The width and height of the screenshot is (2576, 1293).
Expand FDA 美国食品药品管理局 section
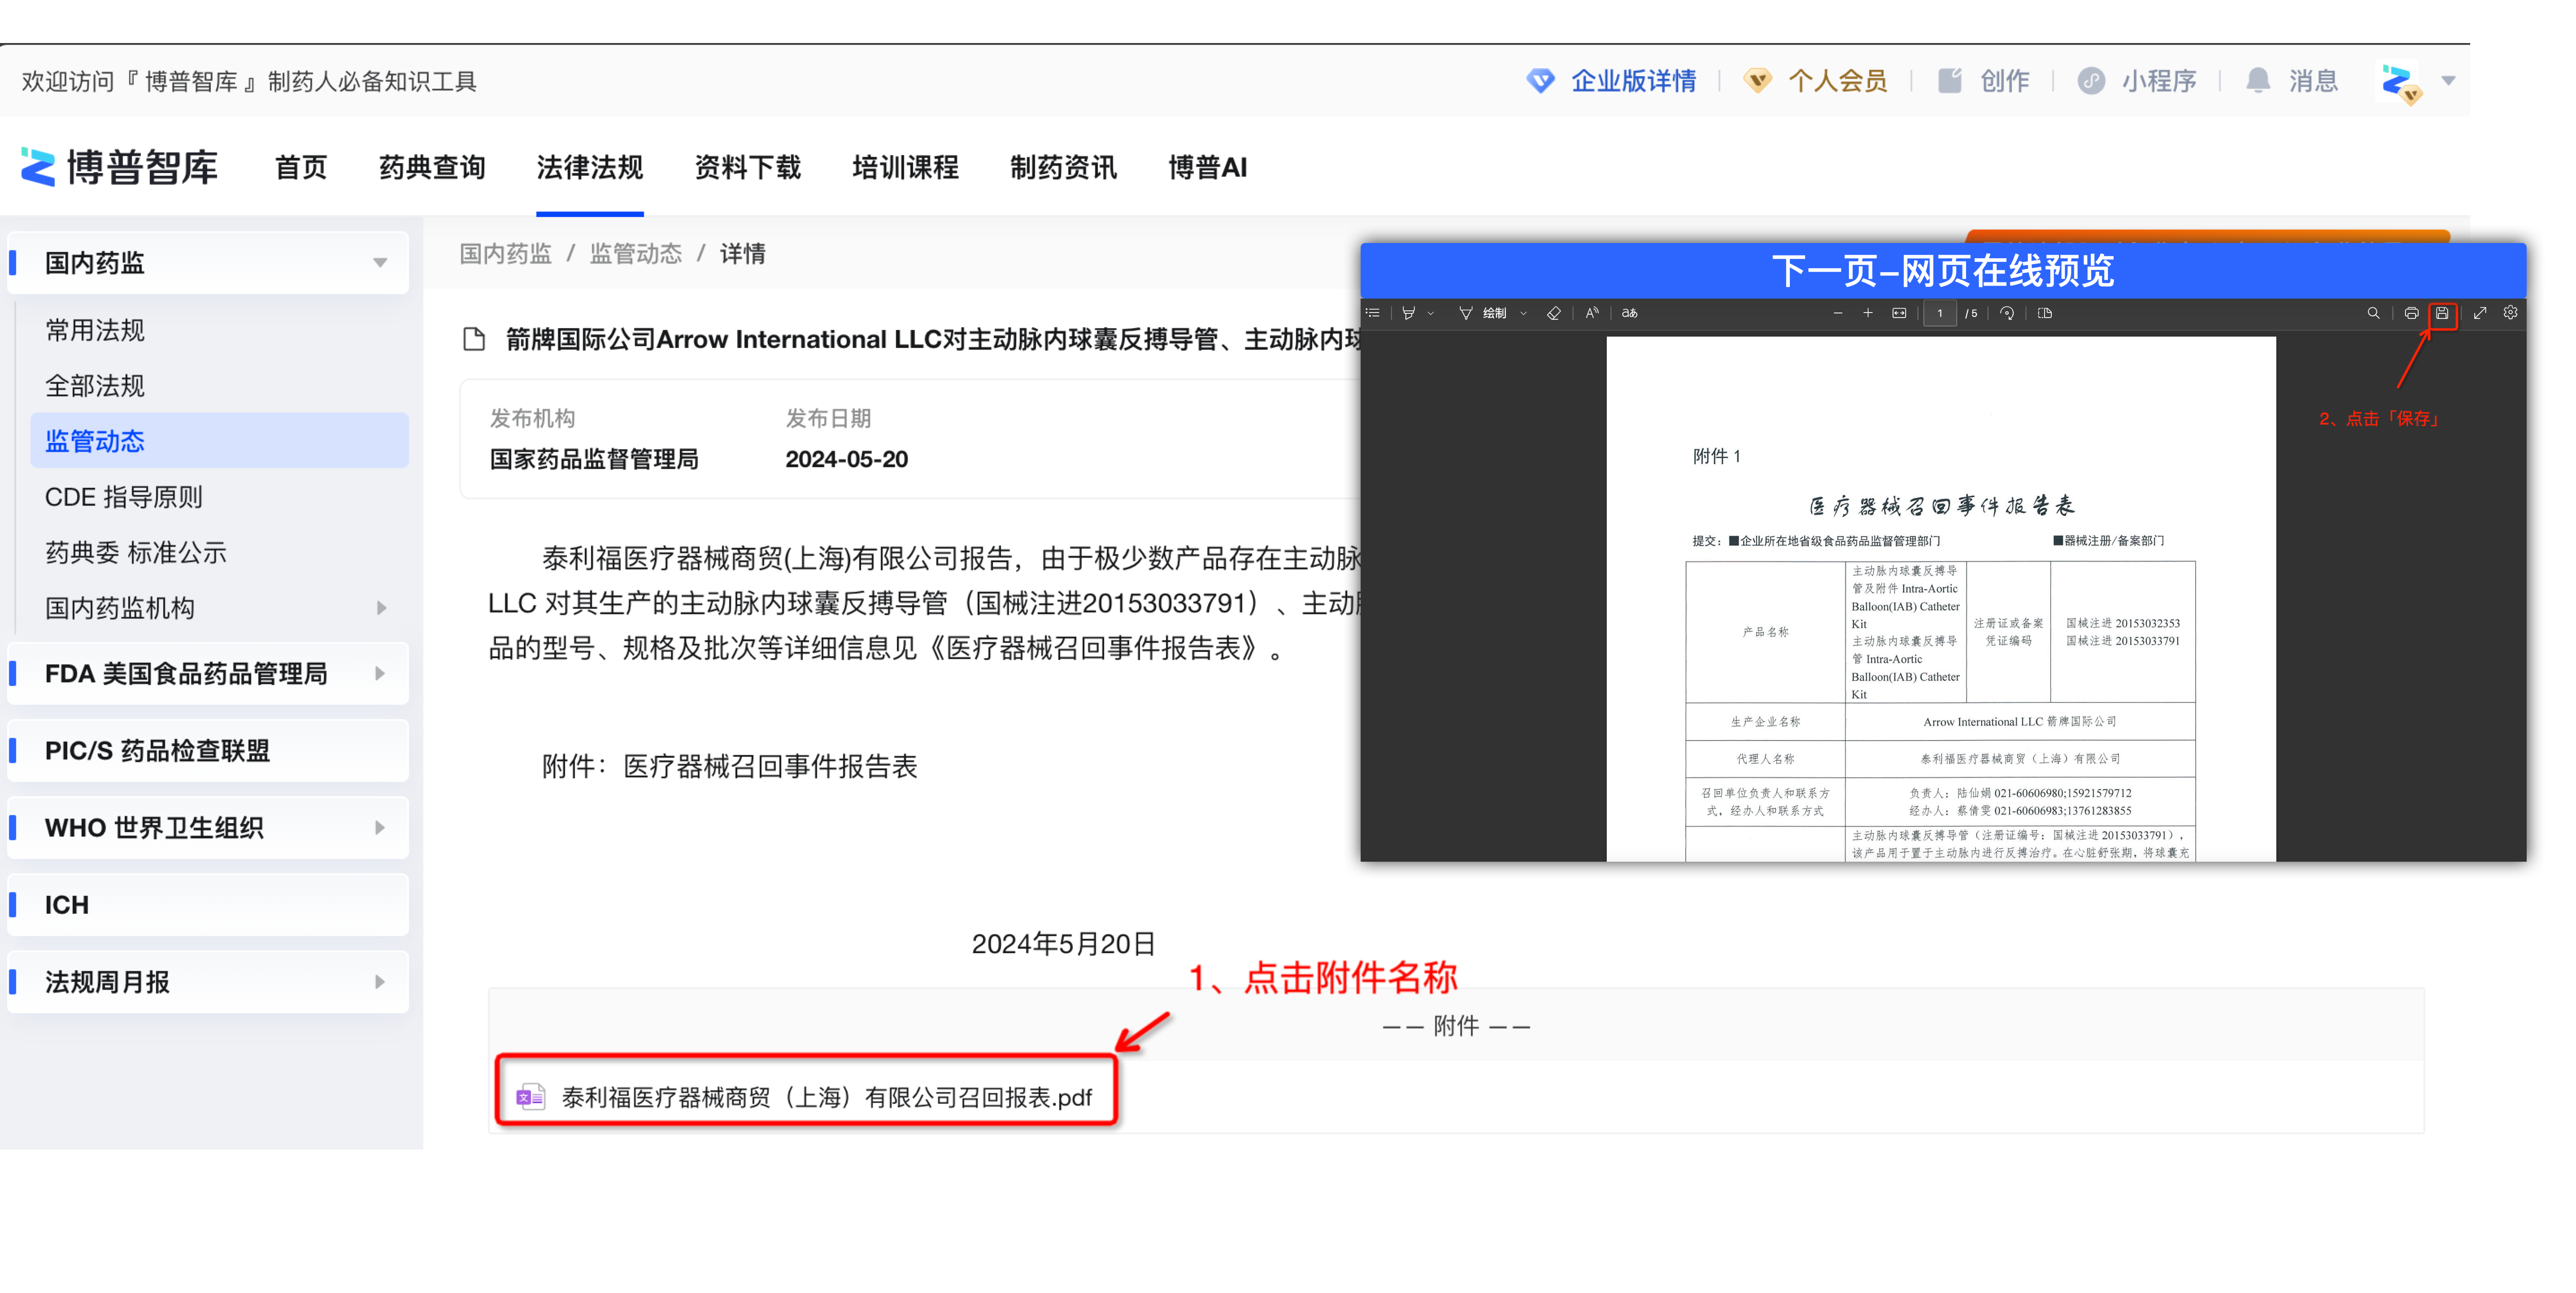pyautogui.click(x=208, y=674)
